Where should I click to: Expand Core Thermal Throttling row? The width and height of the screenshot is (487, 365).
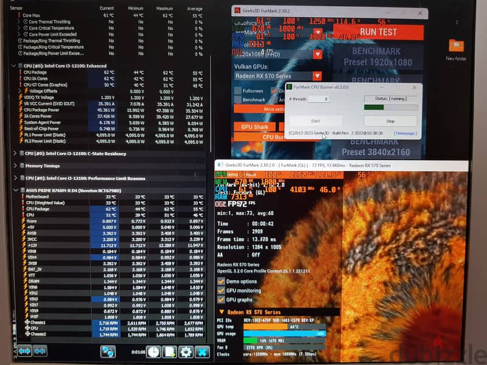pyautogui.click(x=18, y=22)
